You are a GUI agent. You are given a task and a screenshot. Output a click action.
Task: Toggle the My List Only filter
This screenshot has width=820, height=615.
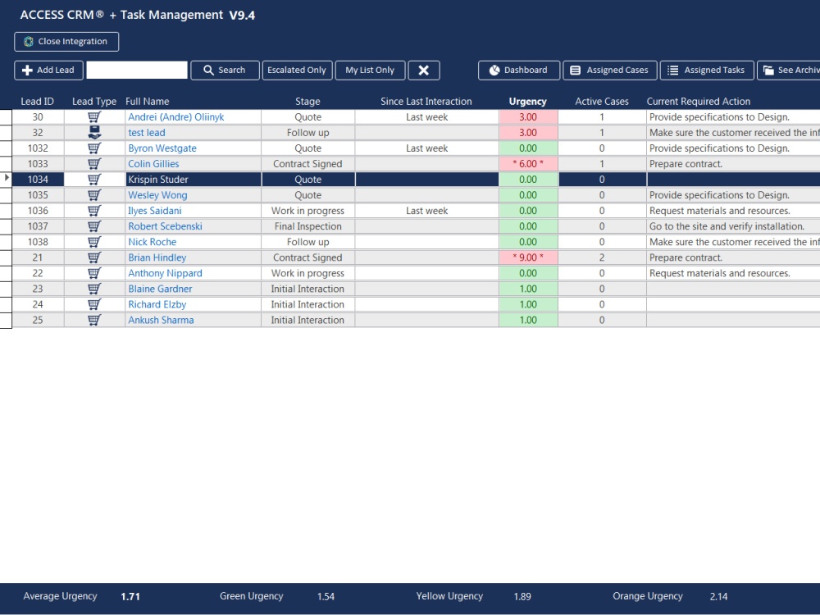pyautogui.click(x=370, y=70)
